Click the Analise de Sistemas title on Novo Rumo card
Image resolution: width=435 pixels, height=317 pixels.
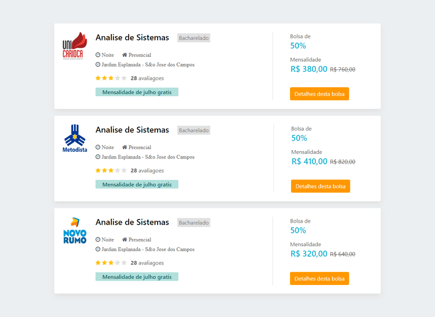tap(132, 222)
